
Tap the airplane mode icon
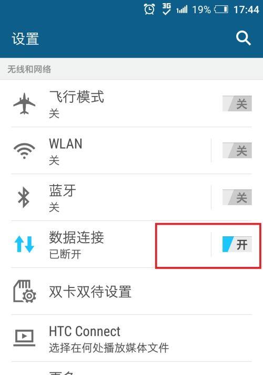pyautogui.click(x=24, y=103)
